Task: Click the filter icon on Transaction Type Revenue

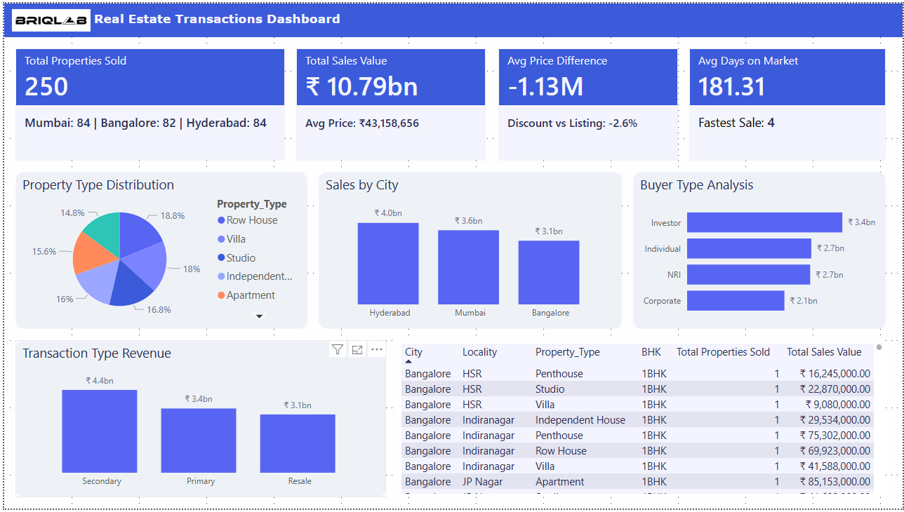Action: coord(338,349)
